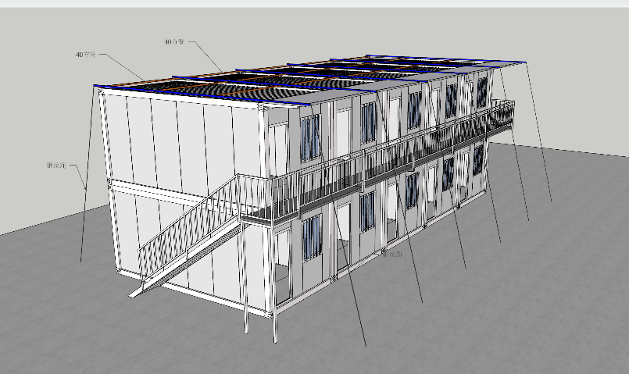The image size is (629, 374).
Task: Select the guy wire at the front-left corner
Action: click(x=90, y=180)
